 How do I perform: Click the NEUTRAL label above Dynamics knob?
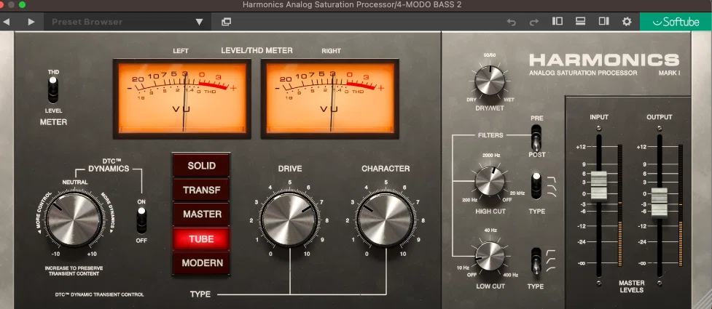pos(75,182)
